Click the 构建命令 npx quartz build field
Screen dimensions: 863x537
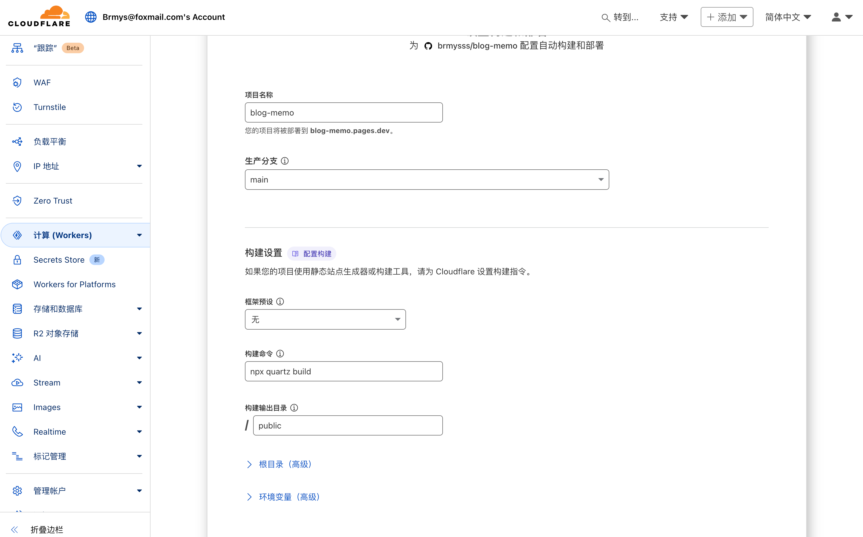344,371
